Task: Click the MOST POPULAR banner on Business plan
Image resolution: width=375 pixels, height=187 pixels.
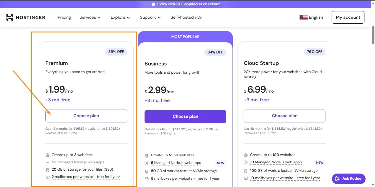Action: [x=185, y=37]
